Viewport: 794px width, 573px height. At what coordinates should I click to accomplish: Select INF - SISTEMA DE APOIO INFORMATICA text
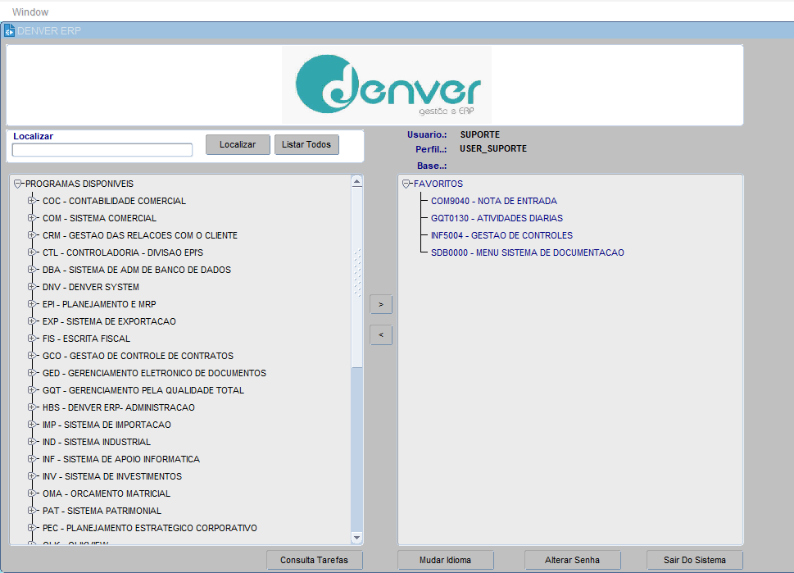(121, 460)
